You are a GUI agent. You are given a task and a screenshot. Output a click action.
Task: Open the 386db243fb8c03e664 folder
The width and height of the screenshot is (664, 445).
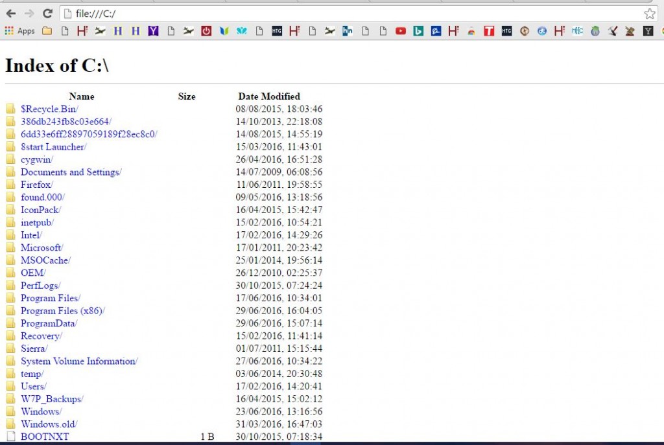click(66, 121)
